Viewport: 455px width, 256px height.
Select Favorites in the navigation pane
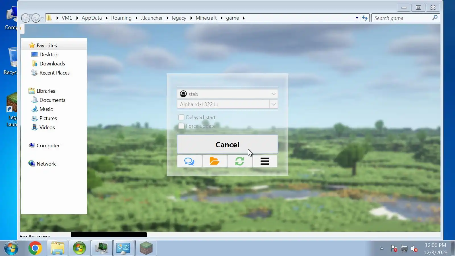[x=47, y=46]
